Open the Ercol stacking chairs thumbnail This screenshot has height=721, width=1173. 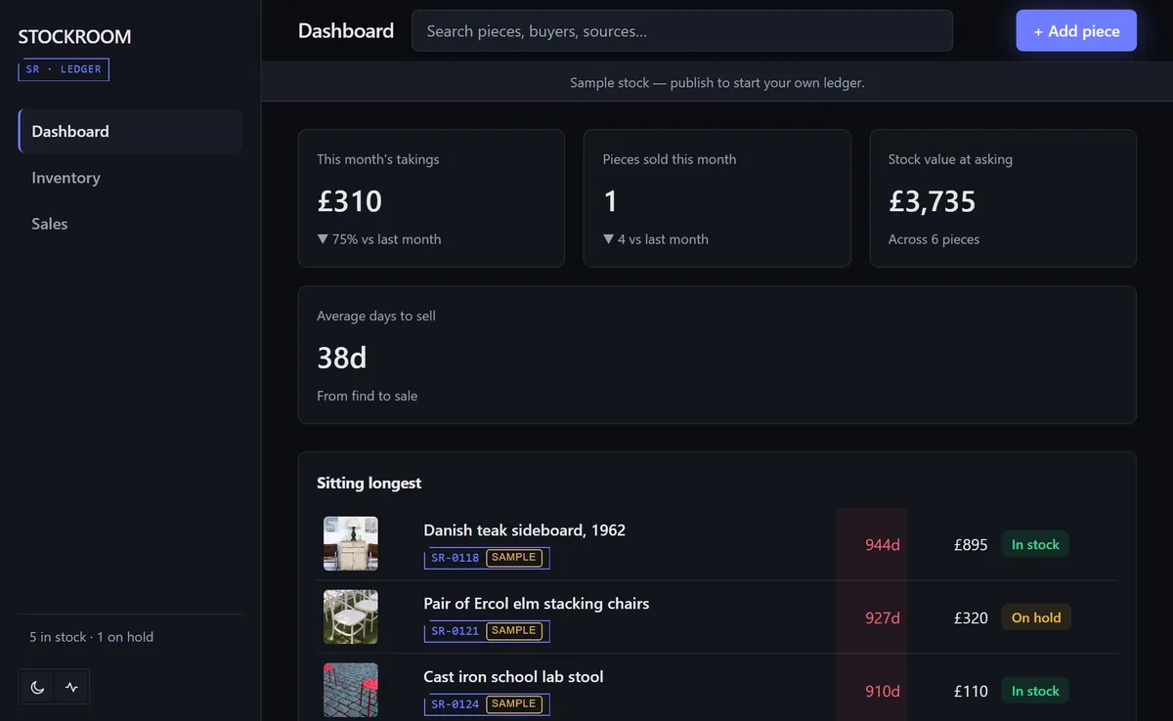351,616
